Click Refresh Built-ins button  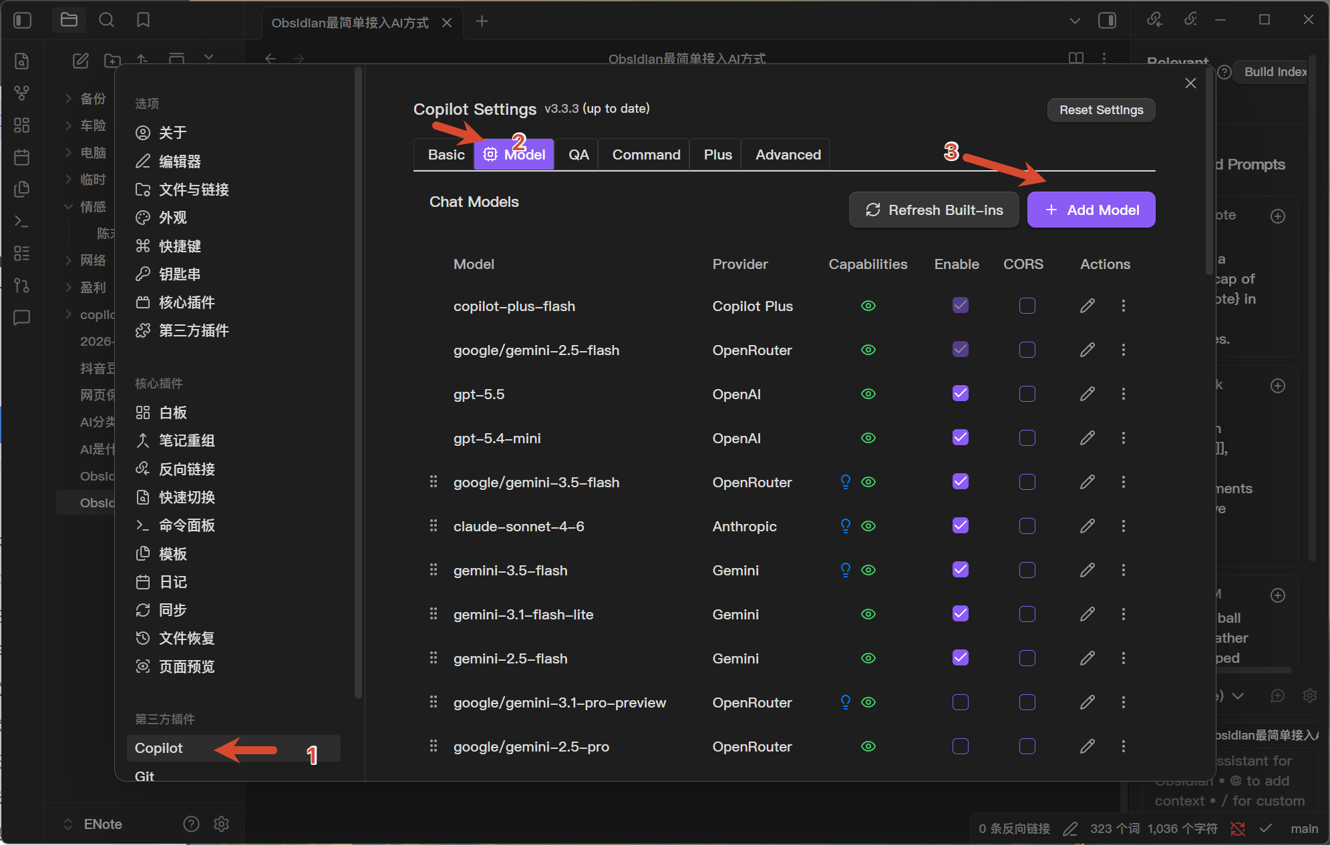click(934, 210)
